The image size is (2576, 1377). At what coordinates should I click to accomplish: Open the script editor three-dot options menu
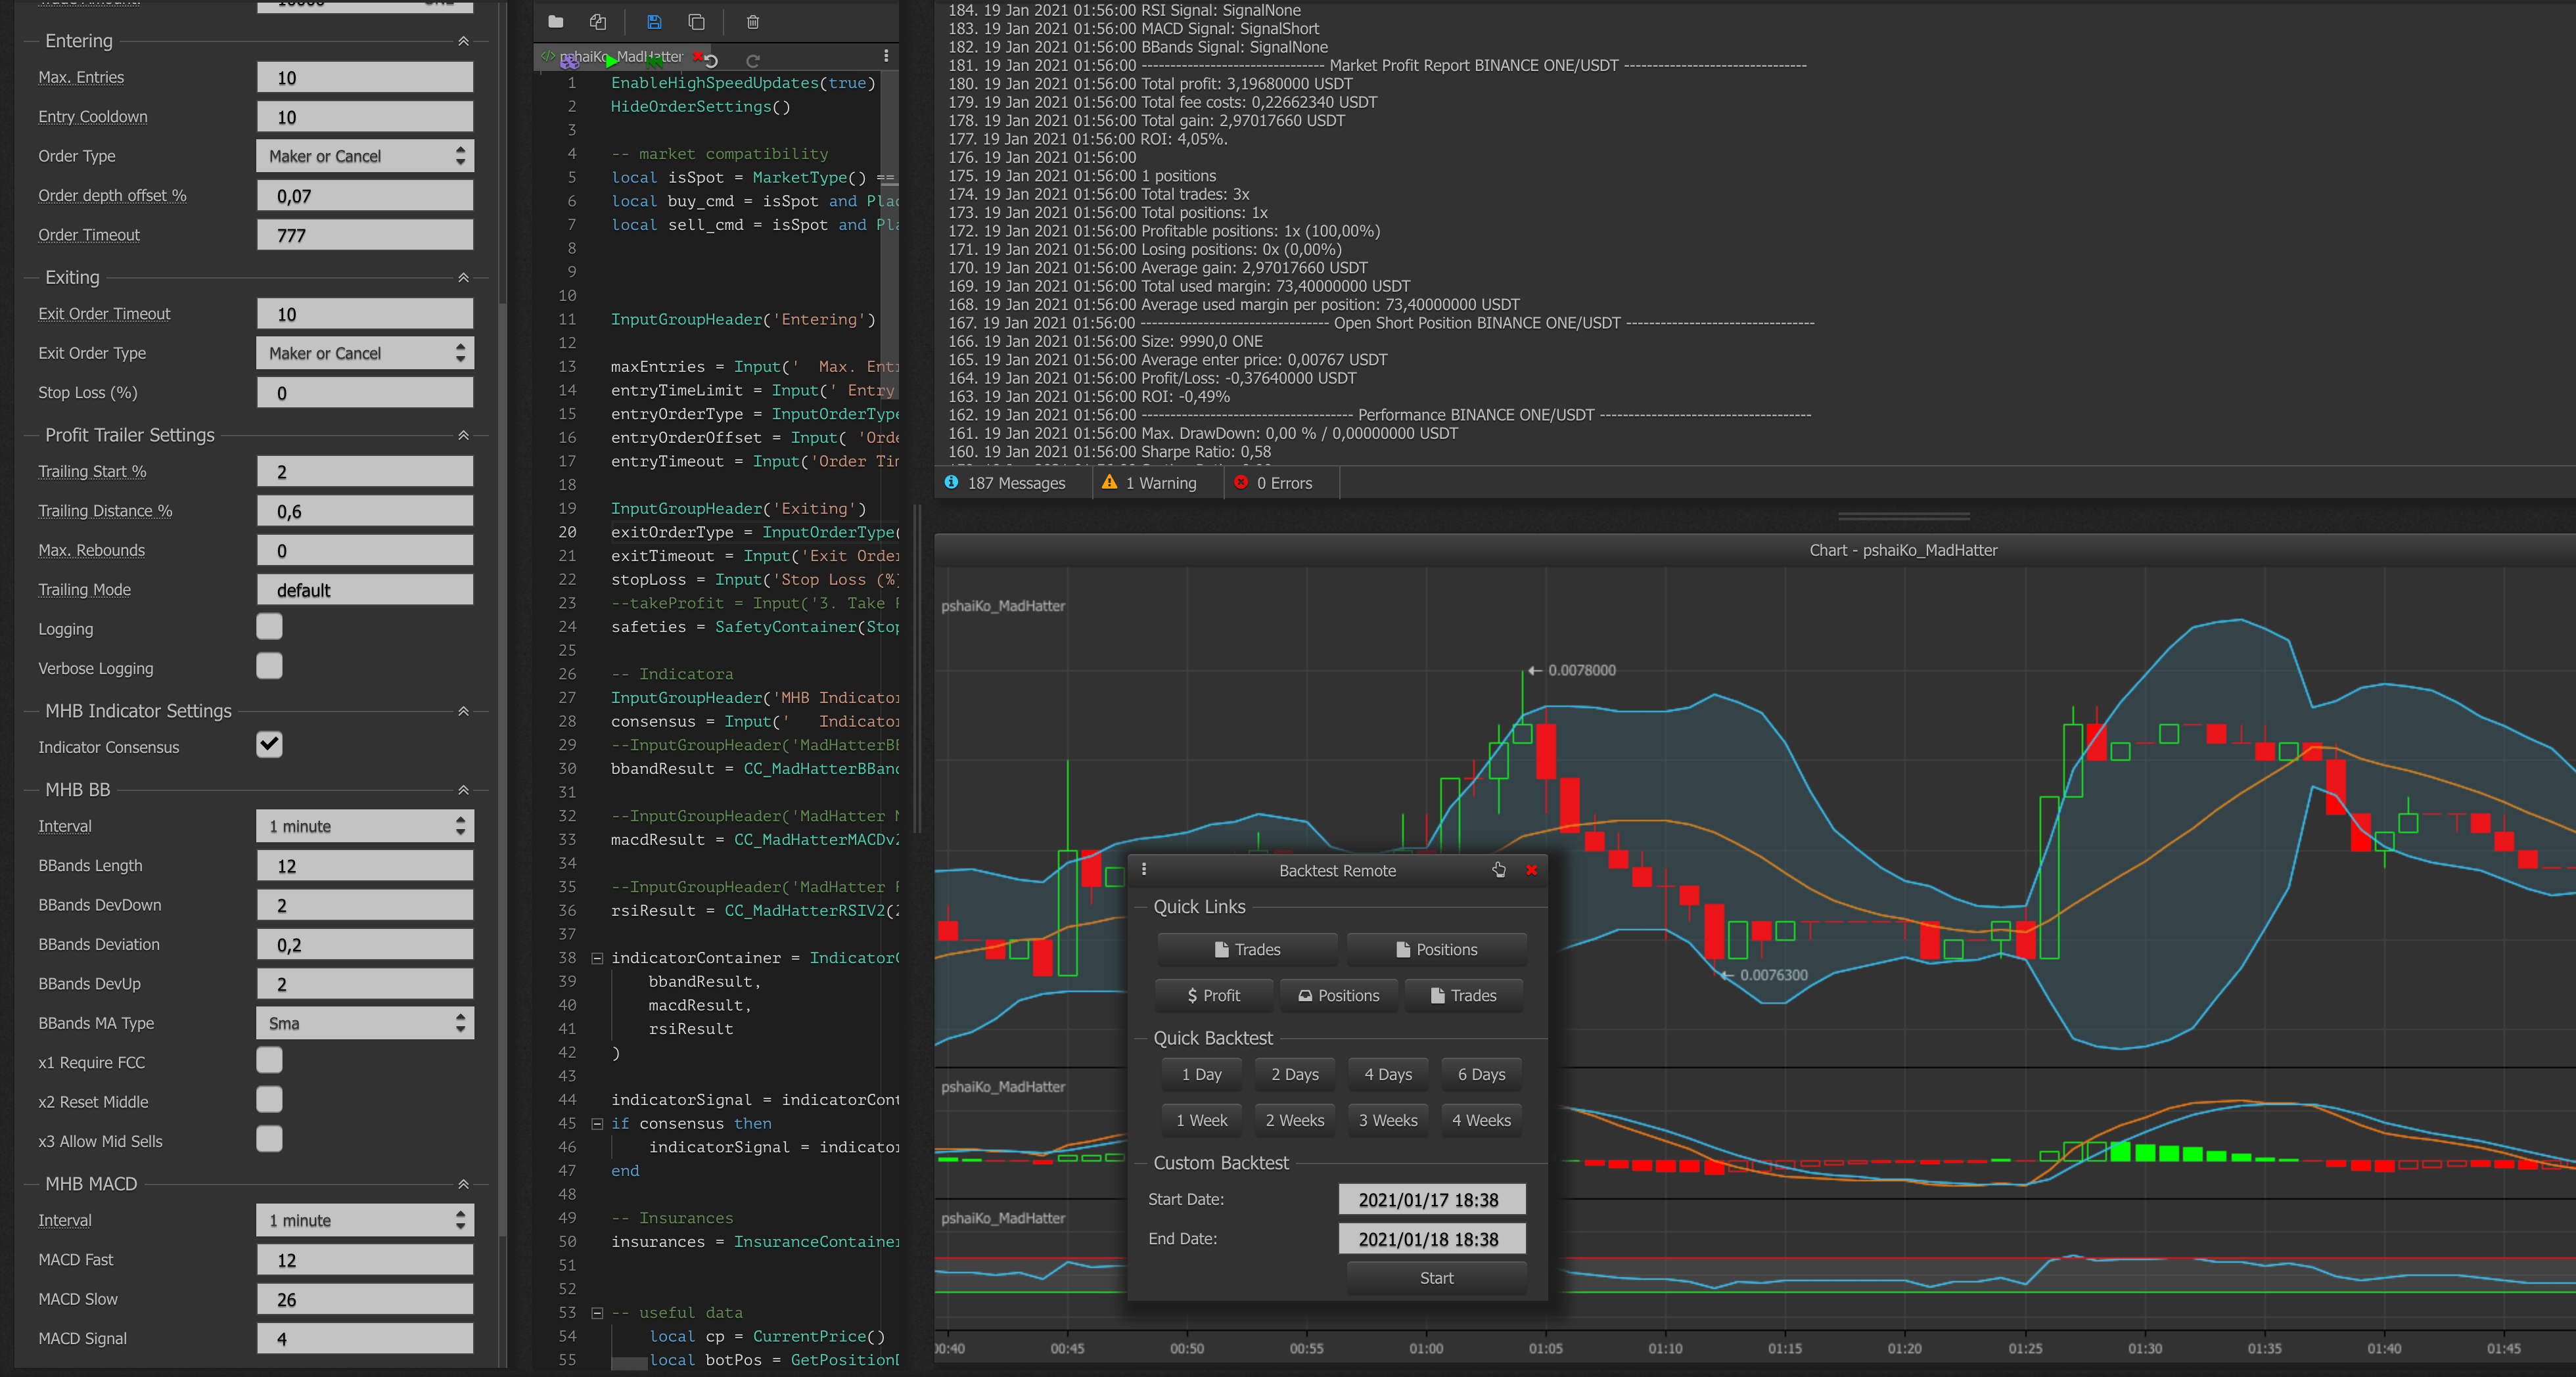point(886,56)
